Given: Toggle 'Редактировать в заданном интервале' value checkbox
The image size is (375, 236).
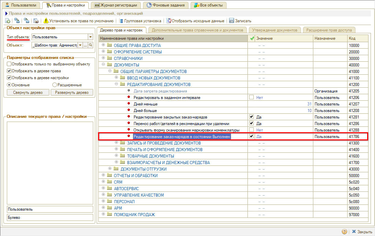Looking at the screenshot, I should [252, 97].
